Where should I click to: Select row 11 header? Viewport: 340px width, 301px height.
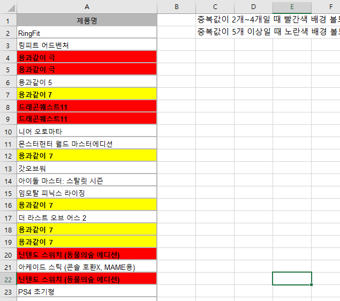8,144
